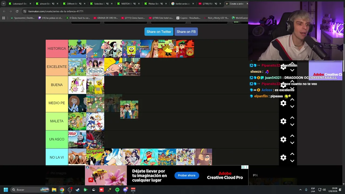The image size is (345, 194).
Task: Unmute the 'ffleitax' stream tab
Action: click(161, 4)
